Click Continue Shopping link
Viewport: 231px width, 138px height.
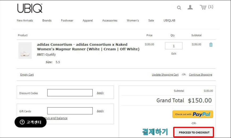point(200,75)
